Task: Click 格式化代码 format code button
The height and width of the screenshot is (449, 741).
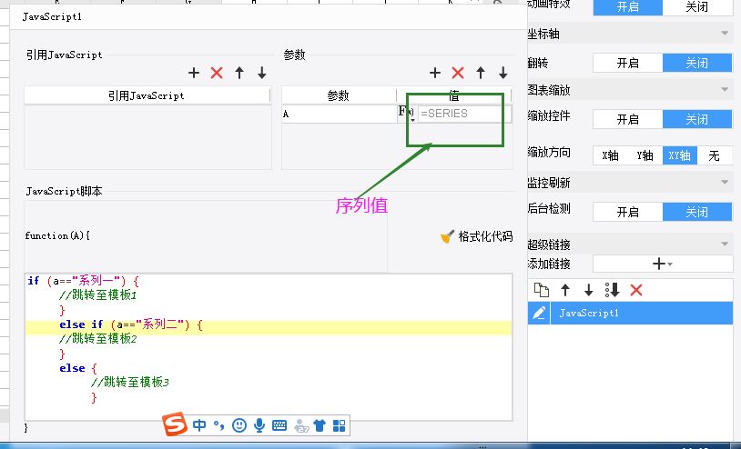Action: coord(476,236)
